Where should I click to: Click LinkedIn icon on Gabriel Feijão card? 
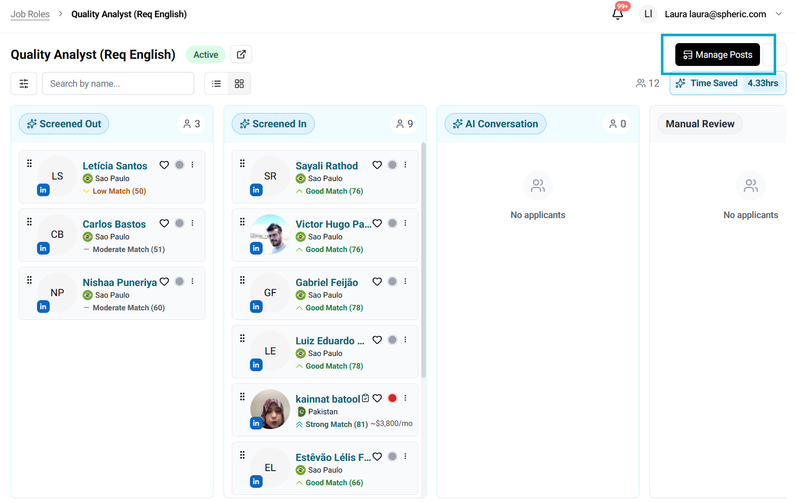tap(257, 307)
